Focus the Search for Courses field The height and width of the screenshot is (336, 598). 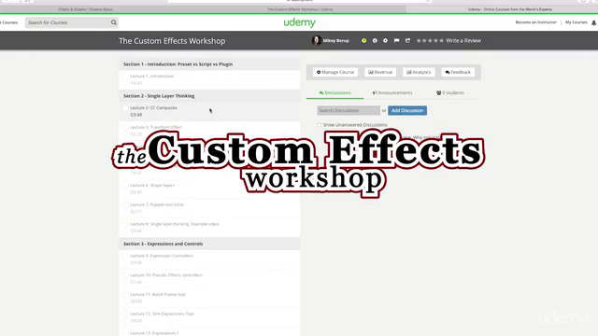tap(67, 22)
